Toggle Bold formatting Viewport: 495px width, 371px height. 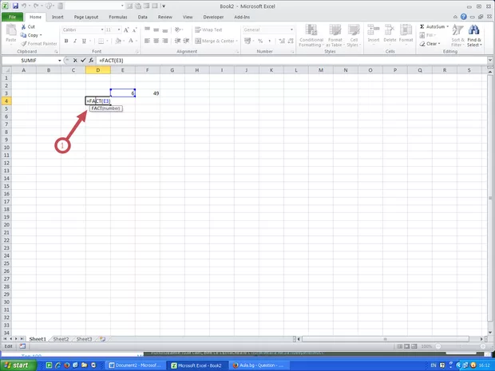coord(66,41)
